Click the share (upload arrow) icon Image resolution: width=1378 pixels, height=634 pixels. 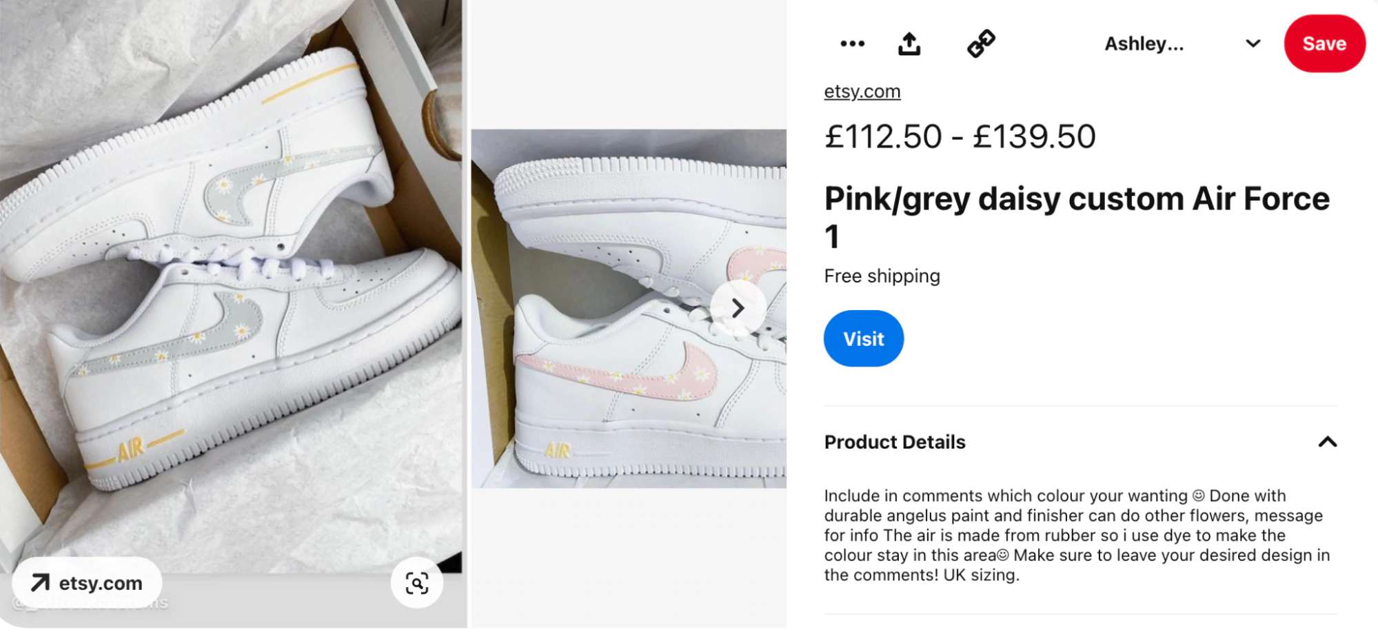[x=909, y=44]
